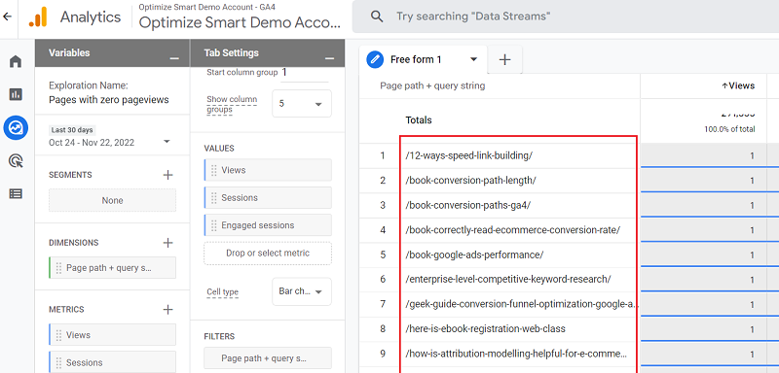779x373 pixels.
Task: Click row /book-correctly-read-ecommerce-conversion-rate/
Action: (x=513, y=230)
